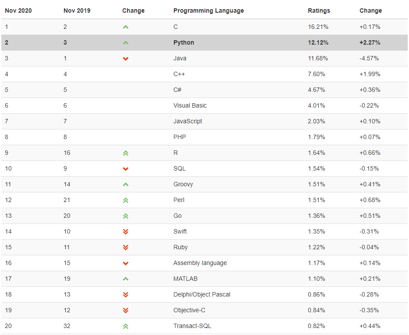Click the Visual Basic language name
409x335 pixels.
coord(190,105)
